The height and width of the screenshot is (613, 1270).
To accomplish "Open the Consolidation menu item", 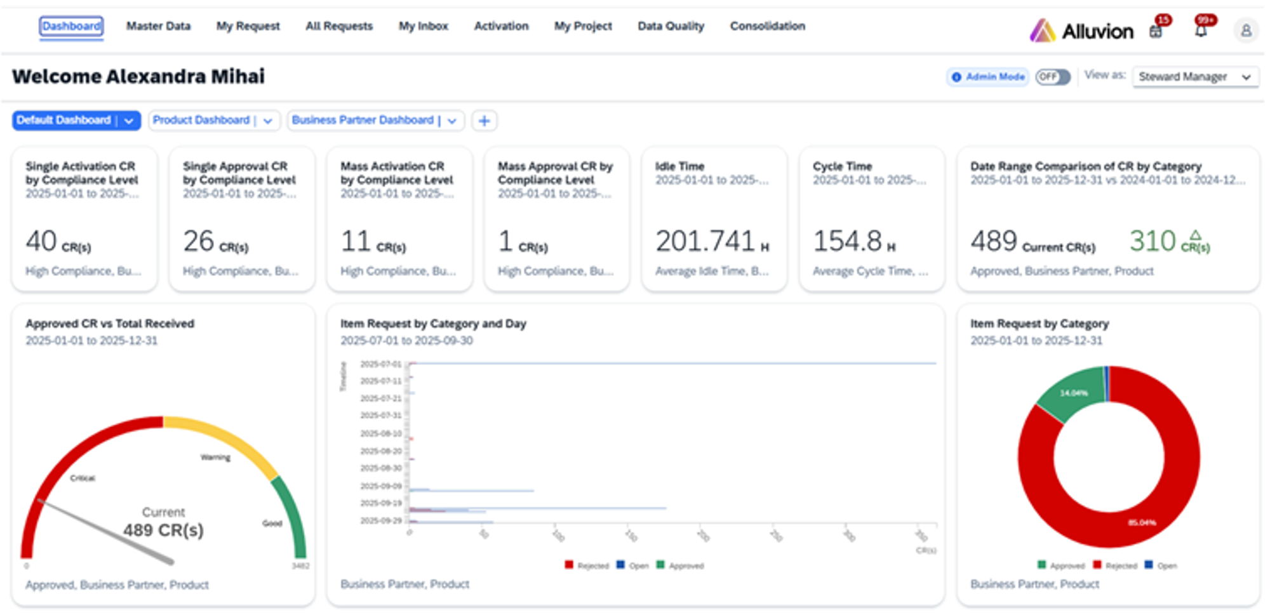I will (767, 26).
